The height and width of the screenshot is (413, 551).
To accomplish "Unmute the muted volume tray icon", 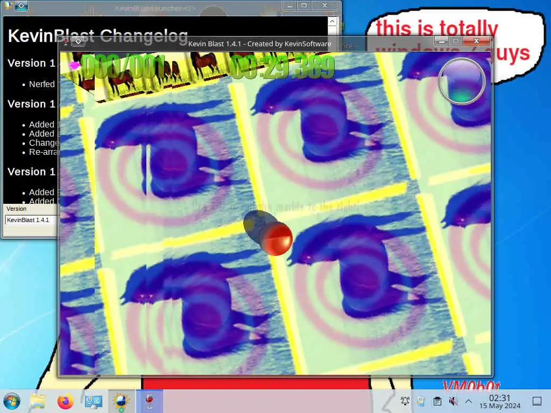I will pos(453,401).
